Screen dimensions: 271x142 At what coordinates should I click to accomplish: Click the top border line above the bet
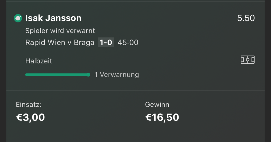point(135,2)
